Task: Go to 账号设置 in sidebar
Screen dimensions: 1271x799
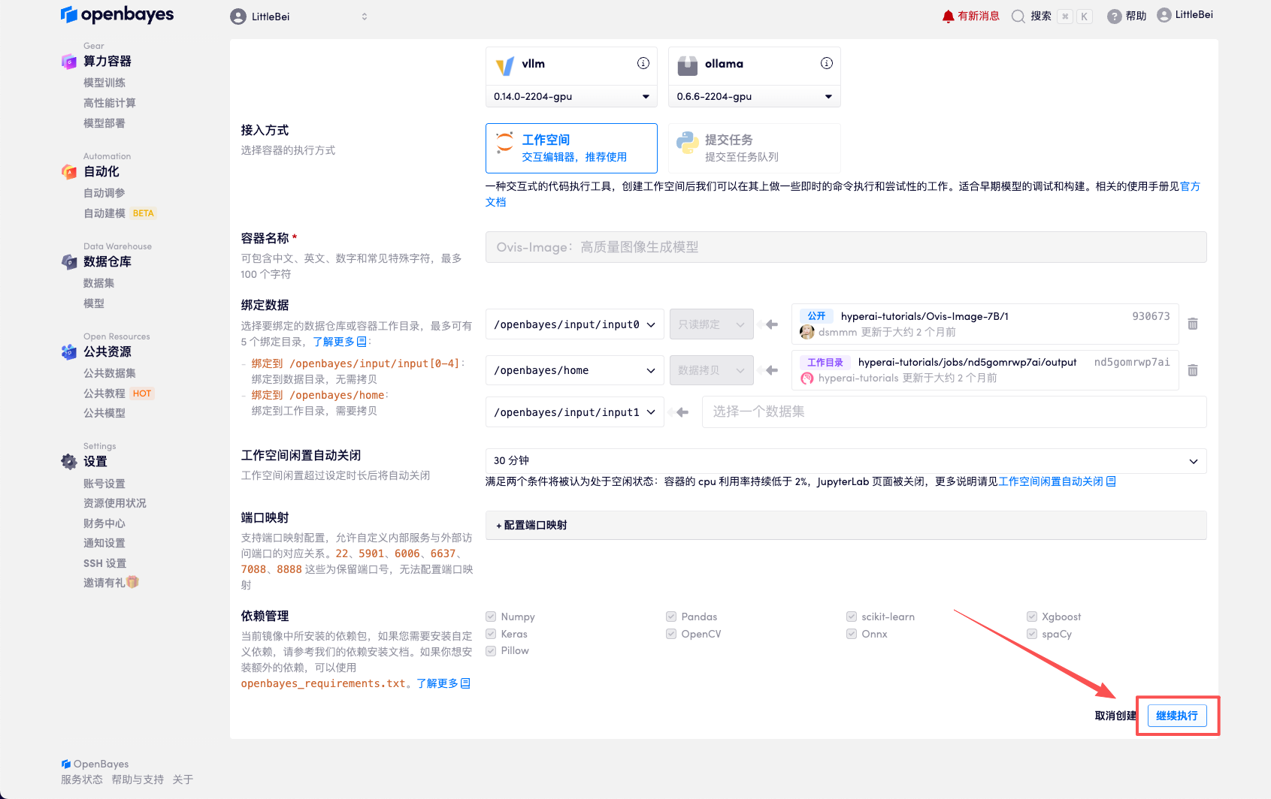Action: [104, 484]
